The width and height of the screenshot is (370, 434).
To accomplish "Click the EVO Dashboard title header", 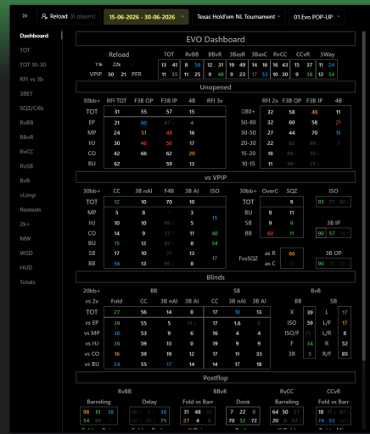I will pos(216,39).
